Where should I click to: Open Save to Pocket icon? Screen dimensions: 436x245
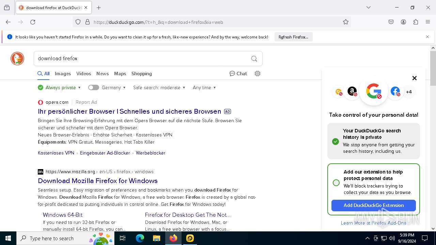391,22
